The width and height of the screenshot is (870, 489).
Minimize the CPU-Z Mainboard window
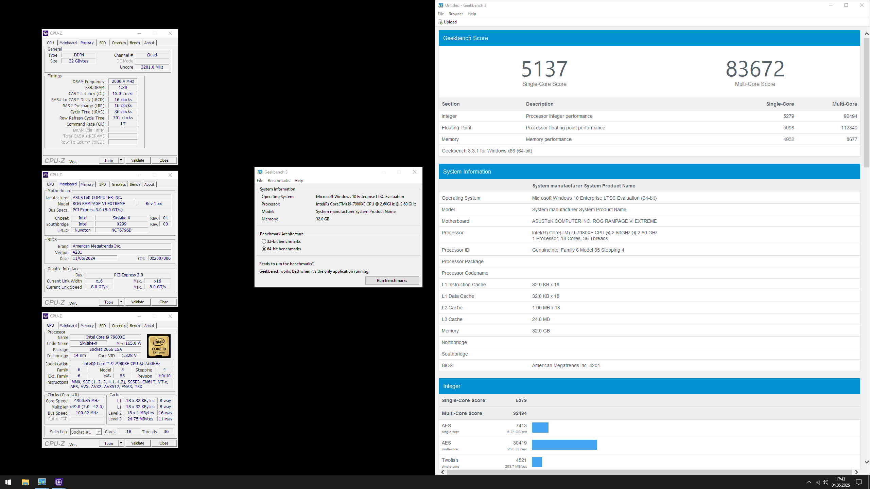pyautogui.click(x=139, y=175)
